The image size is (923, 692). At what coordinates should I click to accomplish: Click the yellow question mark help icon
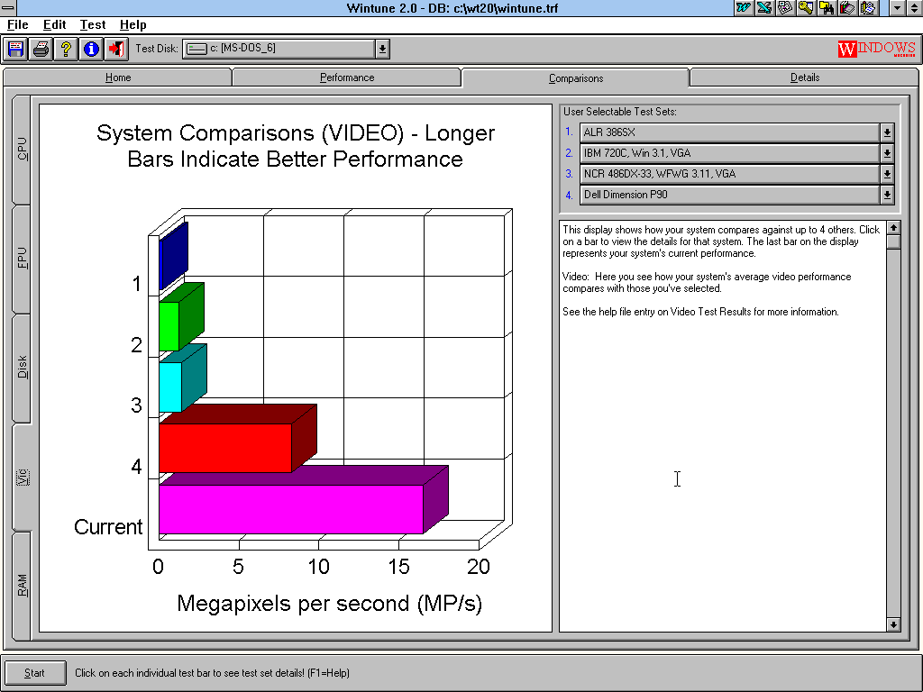[66, 49]
